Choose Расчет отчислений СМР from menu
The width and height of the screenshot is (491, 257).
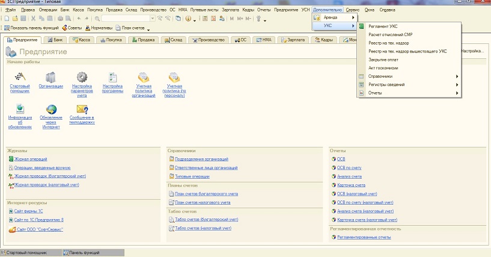click(391, 34)
